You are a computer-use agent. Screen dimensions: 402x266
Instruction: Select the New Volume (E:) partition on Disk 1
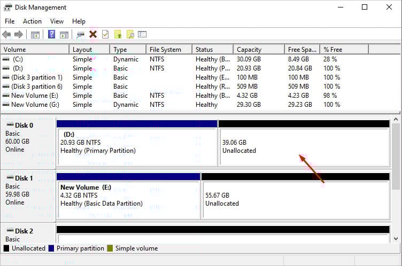click(128, 195)
